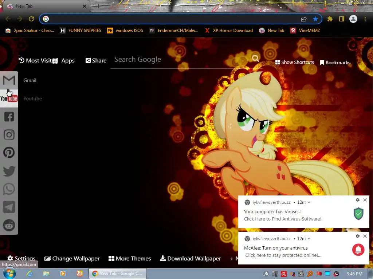Open the FUNNY SNIPPIES bookmark

click(81, 31)
